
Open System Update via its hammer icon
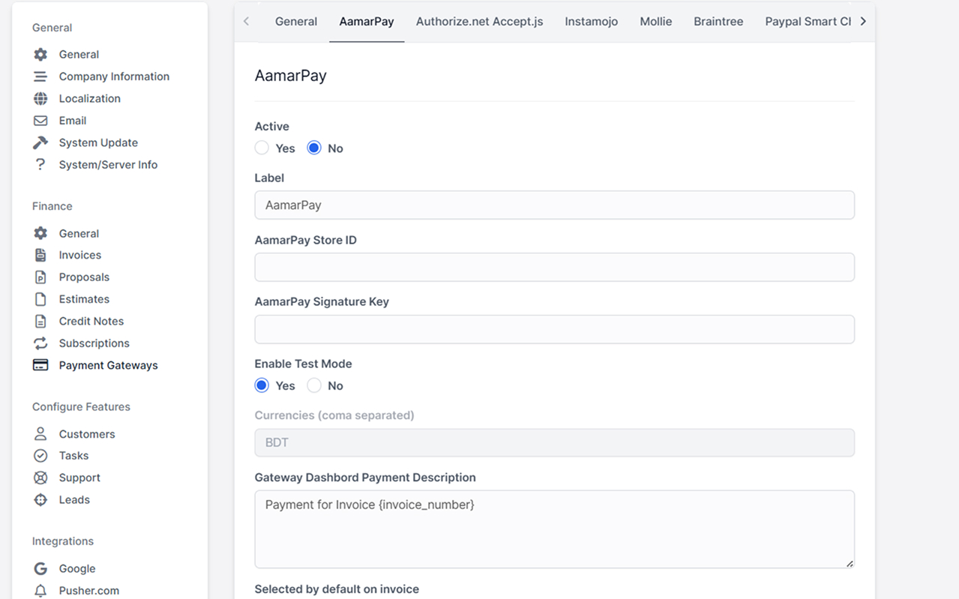pyautogui.click(x=40, y=142)
